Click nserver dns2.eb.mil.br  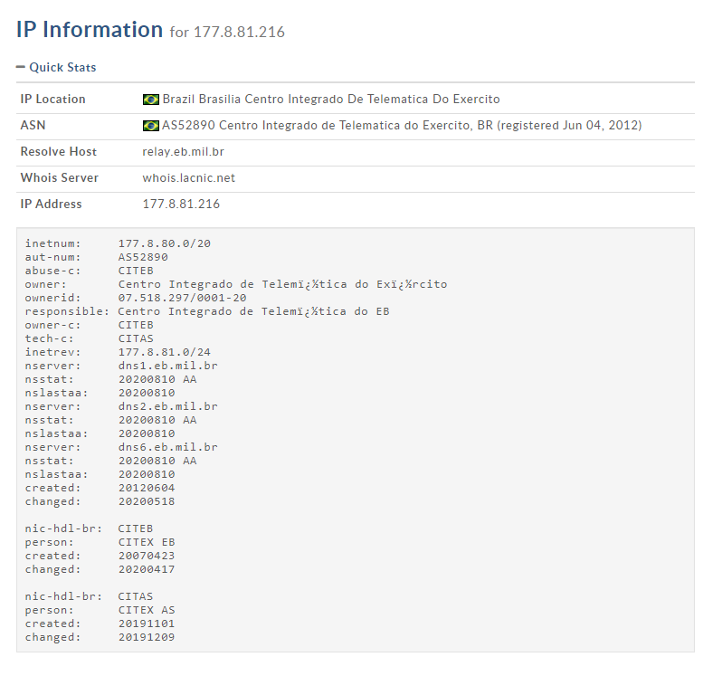167,406
